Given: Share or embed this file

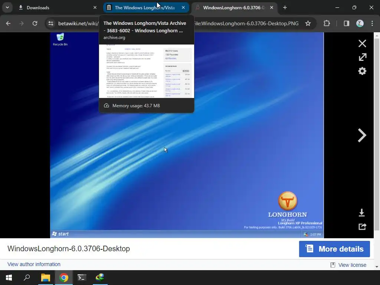Looking at the screenshot, I should click(x=362, y=227).
